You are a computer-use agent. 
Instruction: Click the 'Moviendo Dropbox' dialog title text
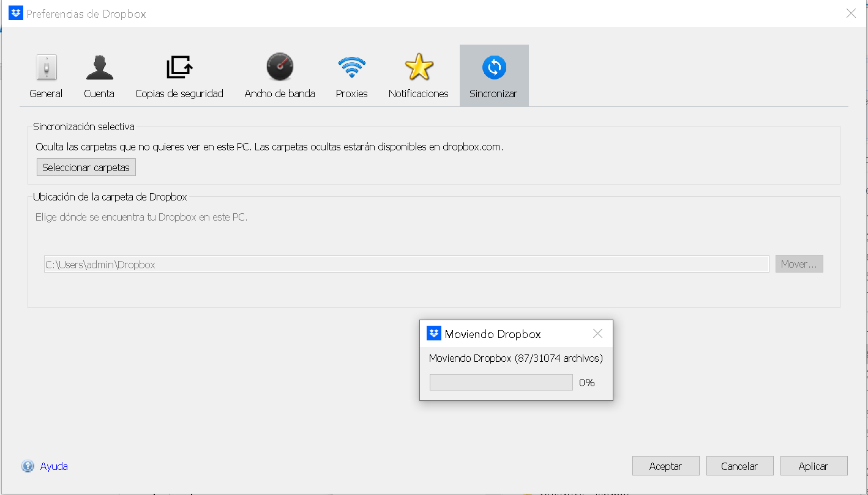[x=493, y=334]
